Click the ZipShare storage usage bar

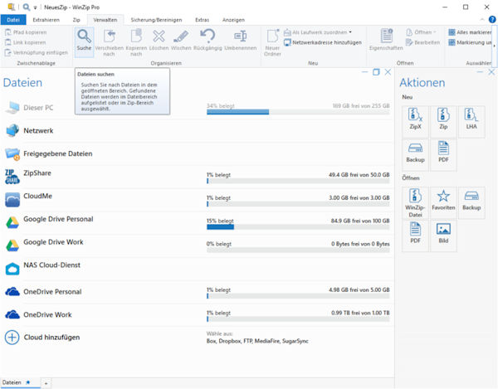coord(298,181)
